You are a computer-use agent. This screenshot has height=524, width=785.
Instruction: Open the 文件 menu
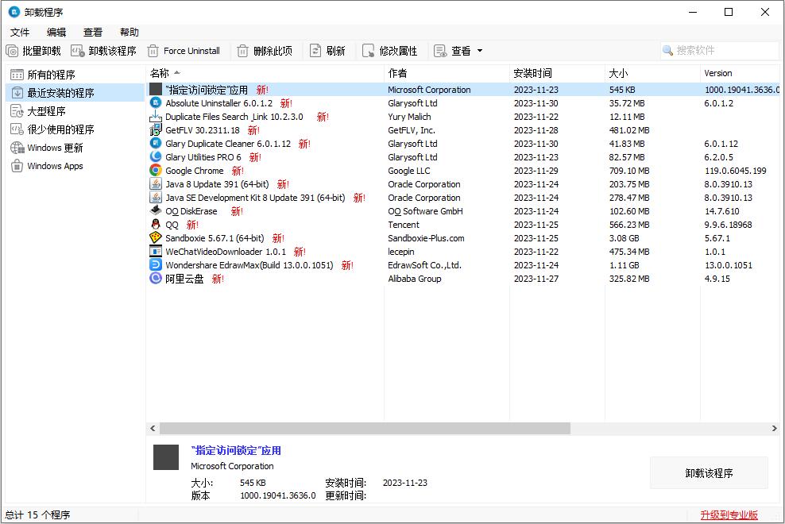coord(20,32)
